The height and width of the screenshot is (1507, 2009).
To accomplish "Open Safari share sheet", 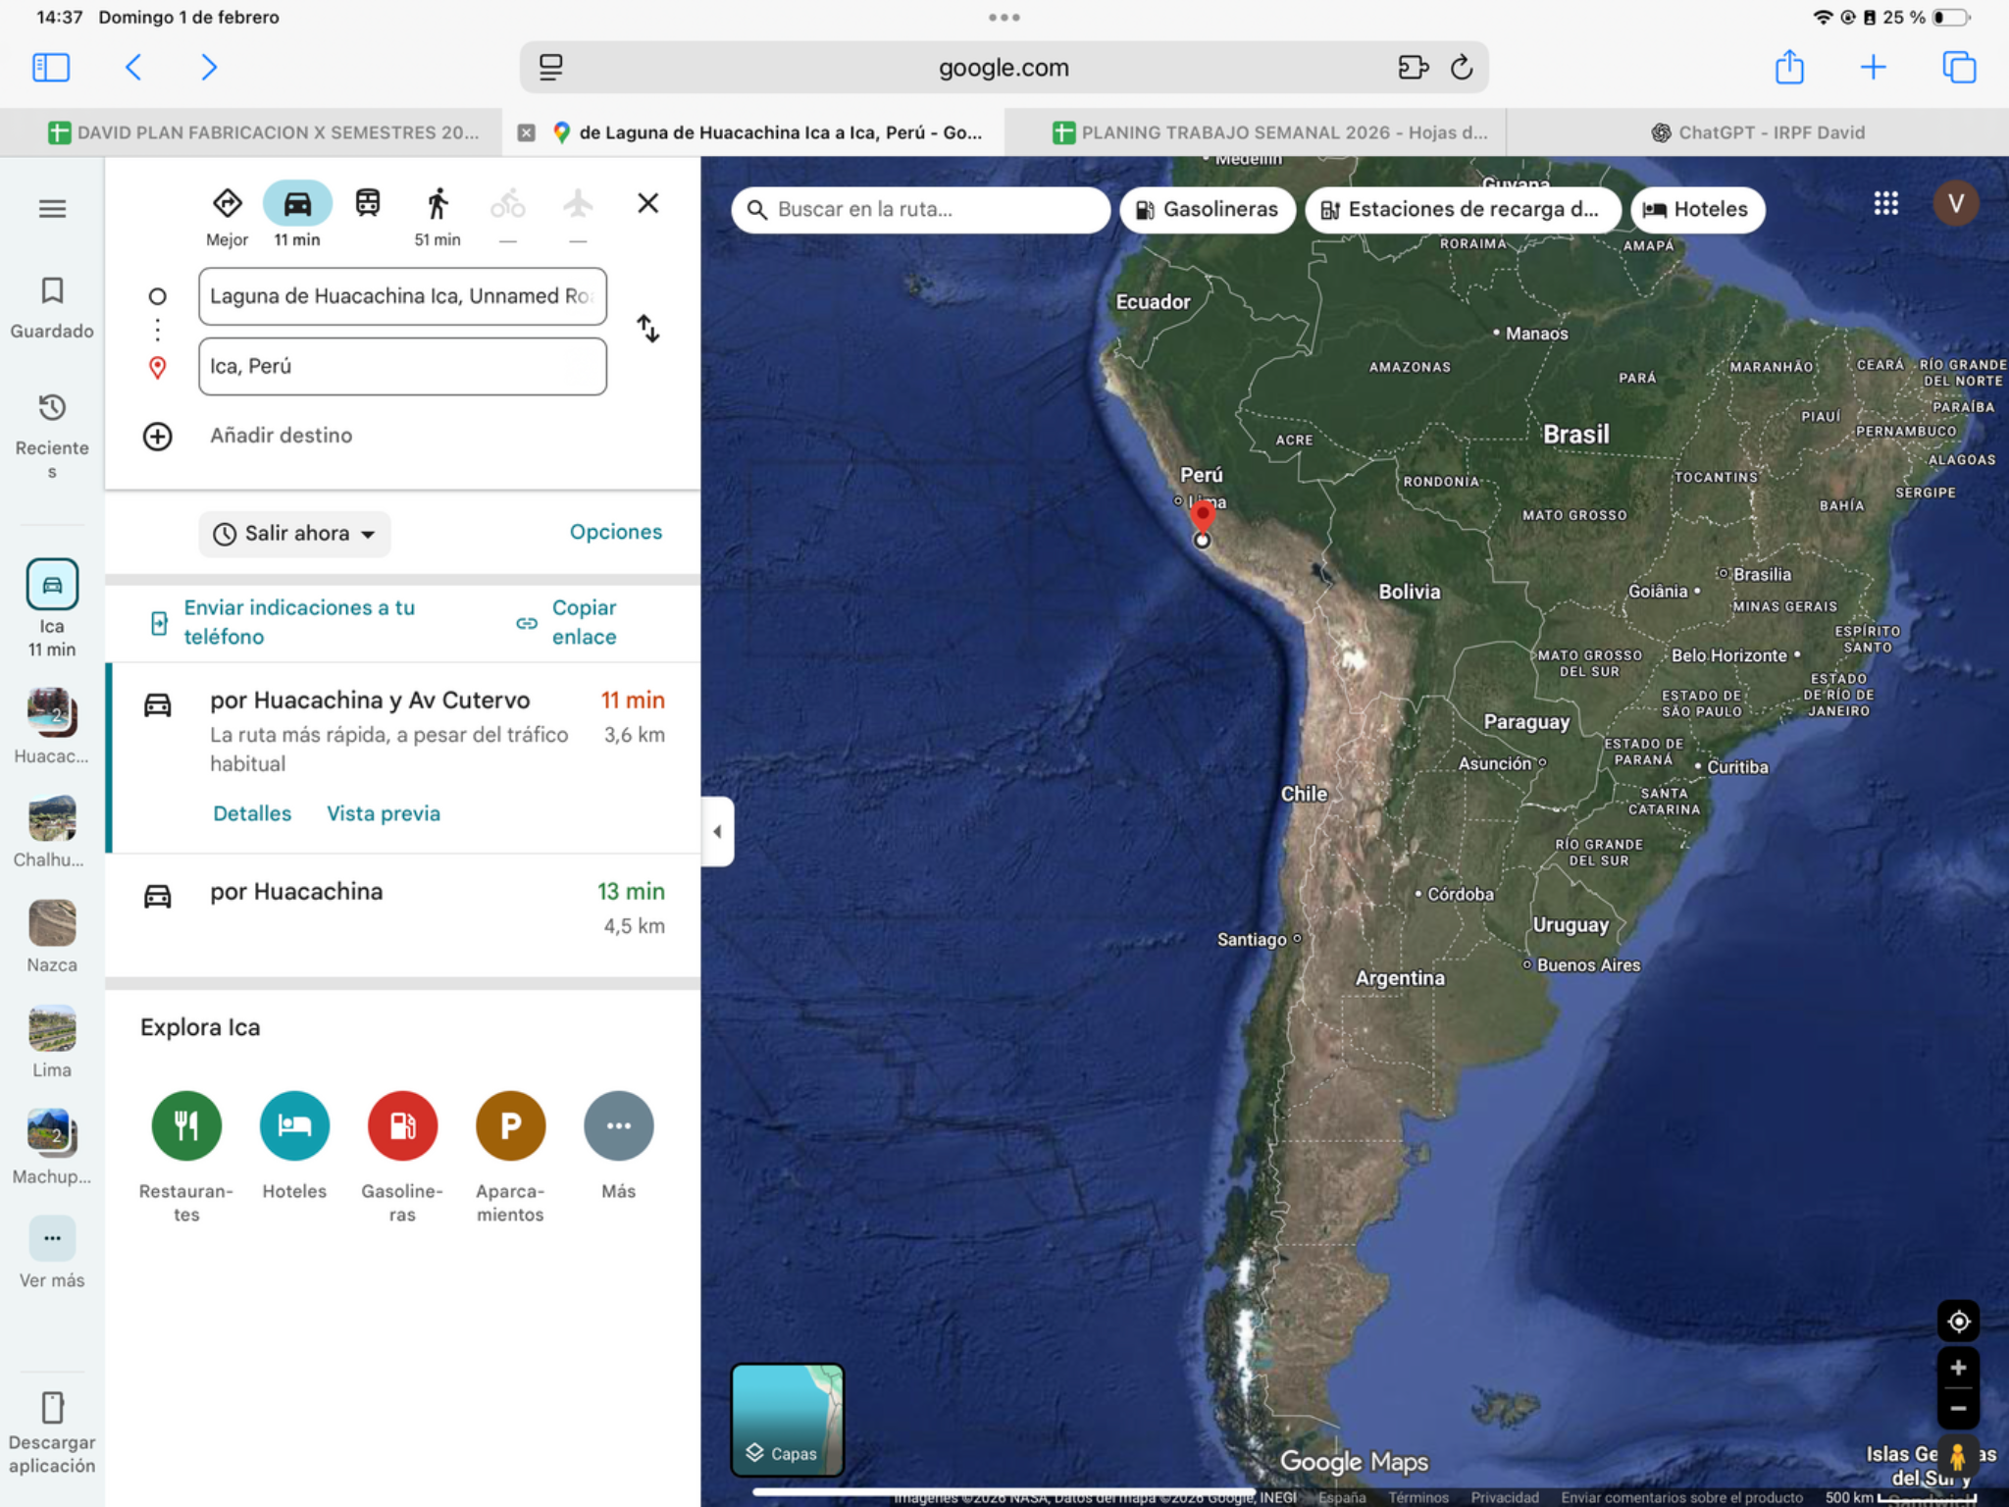I will (1789, 67).
